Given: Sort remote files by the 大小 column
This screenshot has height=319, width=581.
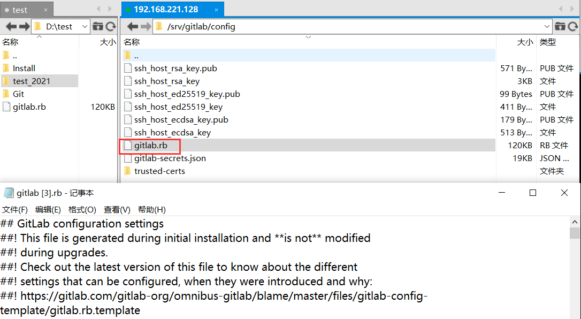Looking at the screenshot, I should pyautogui.click(x=525, y=42).
